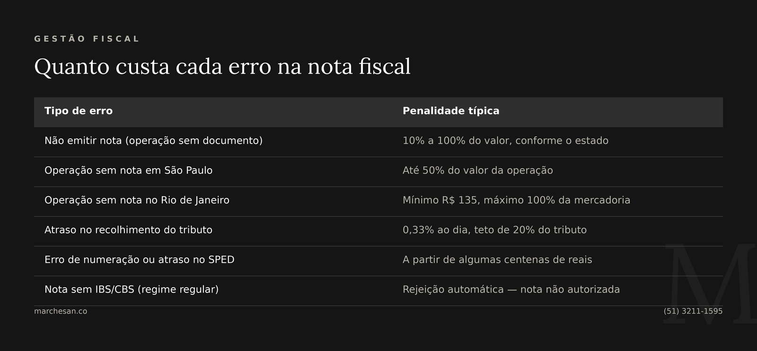Click the large M watermark logo

point(710,283)
